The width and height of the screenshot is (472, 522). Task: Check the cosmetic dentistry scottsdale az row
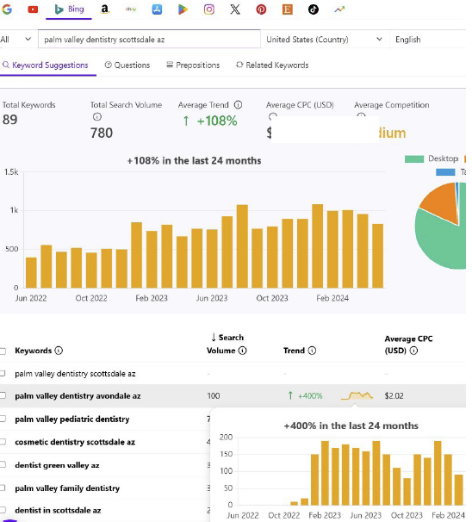[x=3, y=442]
